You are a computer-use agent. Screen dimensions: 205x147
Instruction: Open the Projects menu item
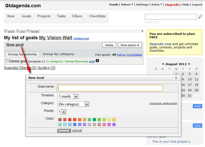[x=44, y=16]
